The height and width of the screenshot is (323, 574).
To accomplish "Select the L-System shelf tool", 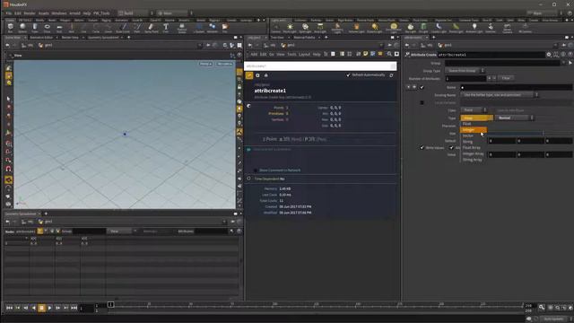I will 199,28.
